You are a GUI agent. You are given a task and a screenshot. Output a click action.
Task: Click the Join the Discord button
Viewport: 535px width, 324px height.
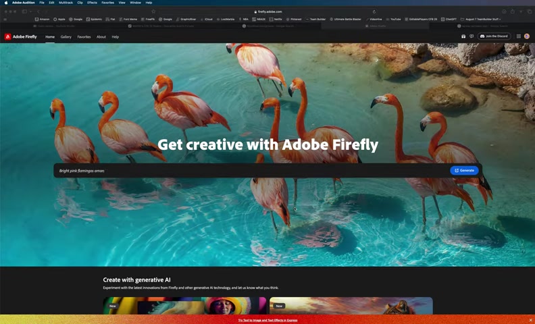(494, 36)
